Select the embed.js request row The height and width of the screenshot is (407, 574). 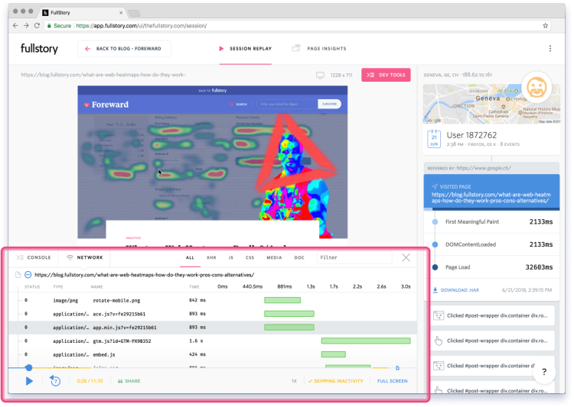[x=212, y=354]
